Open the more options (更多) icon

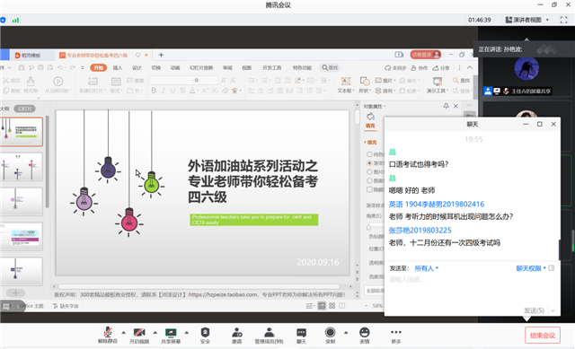pos(396,332)
